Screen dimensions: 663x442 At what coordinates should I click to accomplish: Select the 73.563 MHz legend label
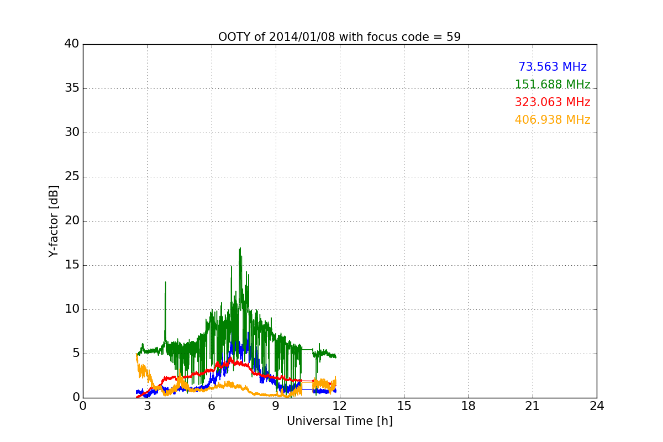(x=552, y=67)
